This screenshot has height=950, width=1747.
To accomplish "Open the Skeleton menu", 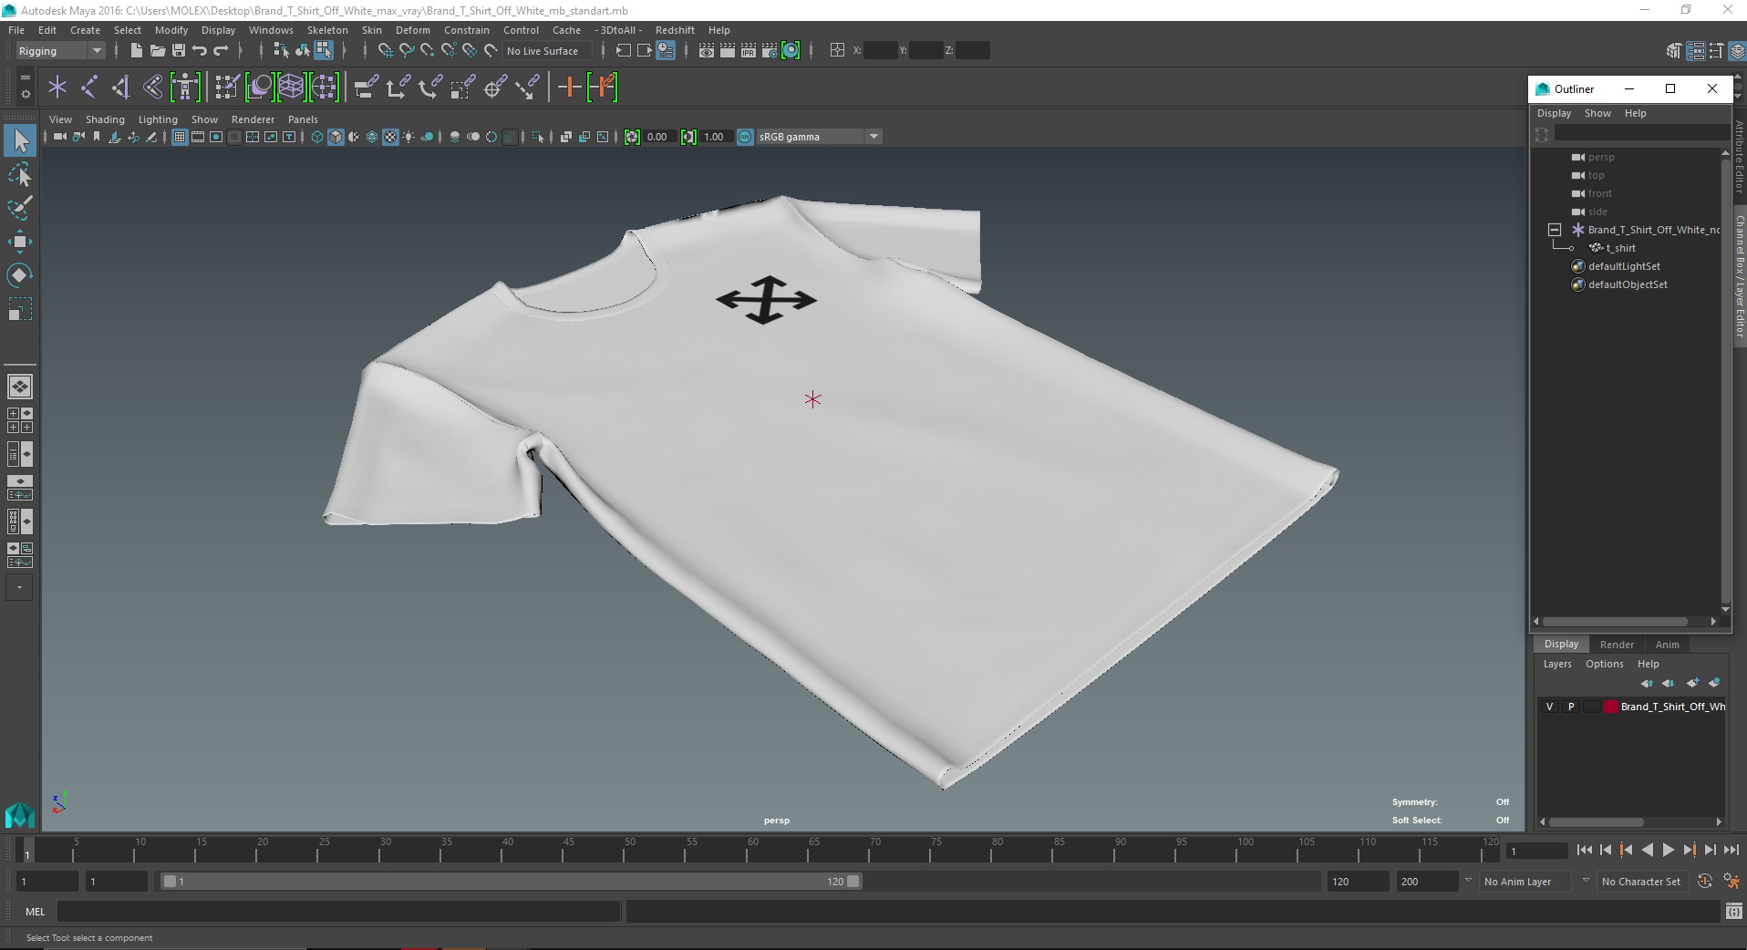I will tap(327, 30).
